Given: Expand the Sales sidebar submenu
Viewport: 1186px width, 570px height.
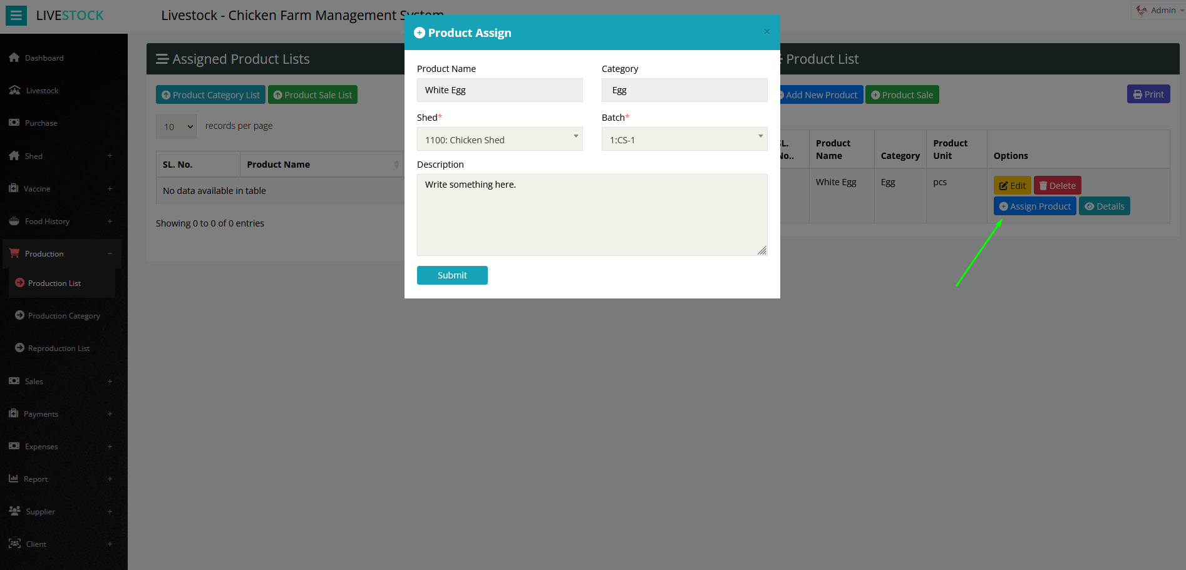Looking at the screenshot, I should (x=110, y=381).
